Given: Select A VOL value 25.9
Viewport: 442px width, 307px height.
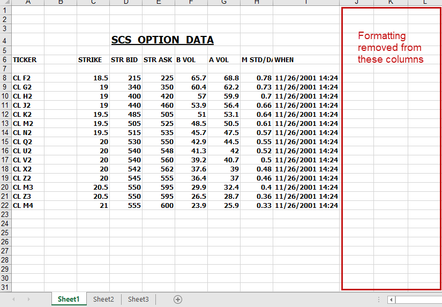Looking at the screenshot, I should pyautogui.click(x=224, y=205).
